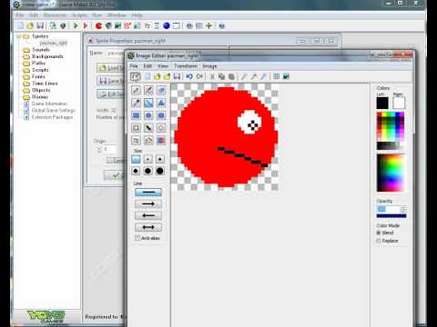
Task: Create a sprite using Pacman icon
Action: pyautogui.click(x=98, y=25)
